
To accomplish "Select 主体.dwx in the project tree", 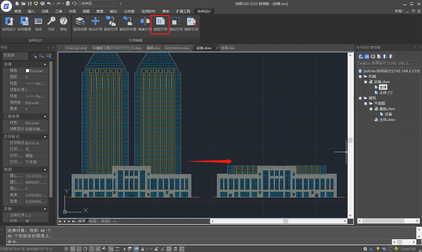I will [x=387, y=120].
